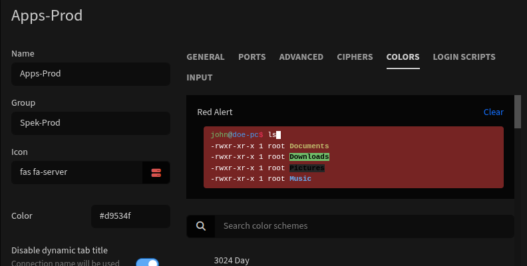
Task: Click the color schemes scrollbar thumb
Action: pos(518,112)
